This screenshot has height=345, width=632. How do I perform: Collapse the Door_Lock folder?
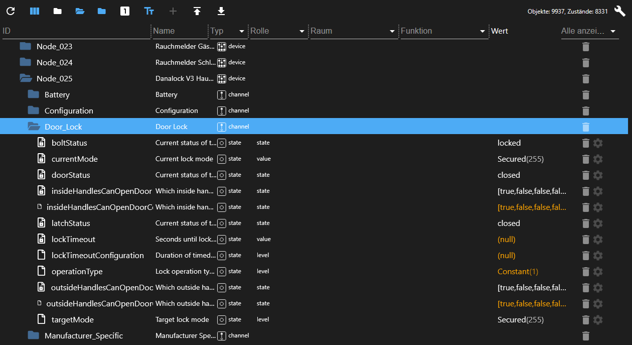pyautogui.click(x=34, y=127)
